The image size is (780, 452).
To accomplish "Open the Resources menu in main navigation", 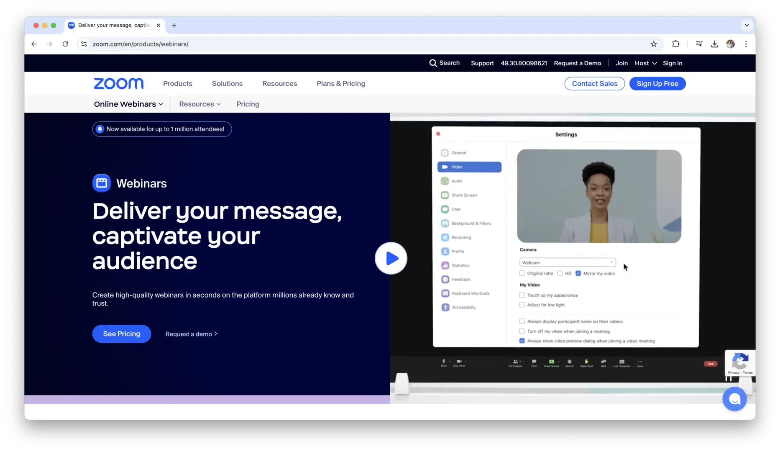I will pyautogui.click(x=279, y=84).
